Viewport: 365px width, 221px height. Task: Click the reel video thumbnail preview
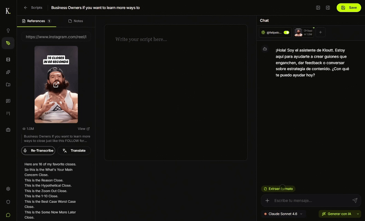coord(56,85)
